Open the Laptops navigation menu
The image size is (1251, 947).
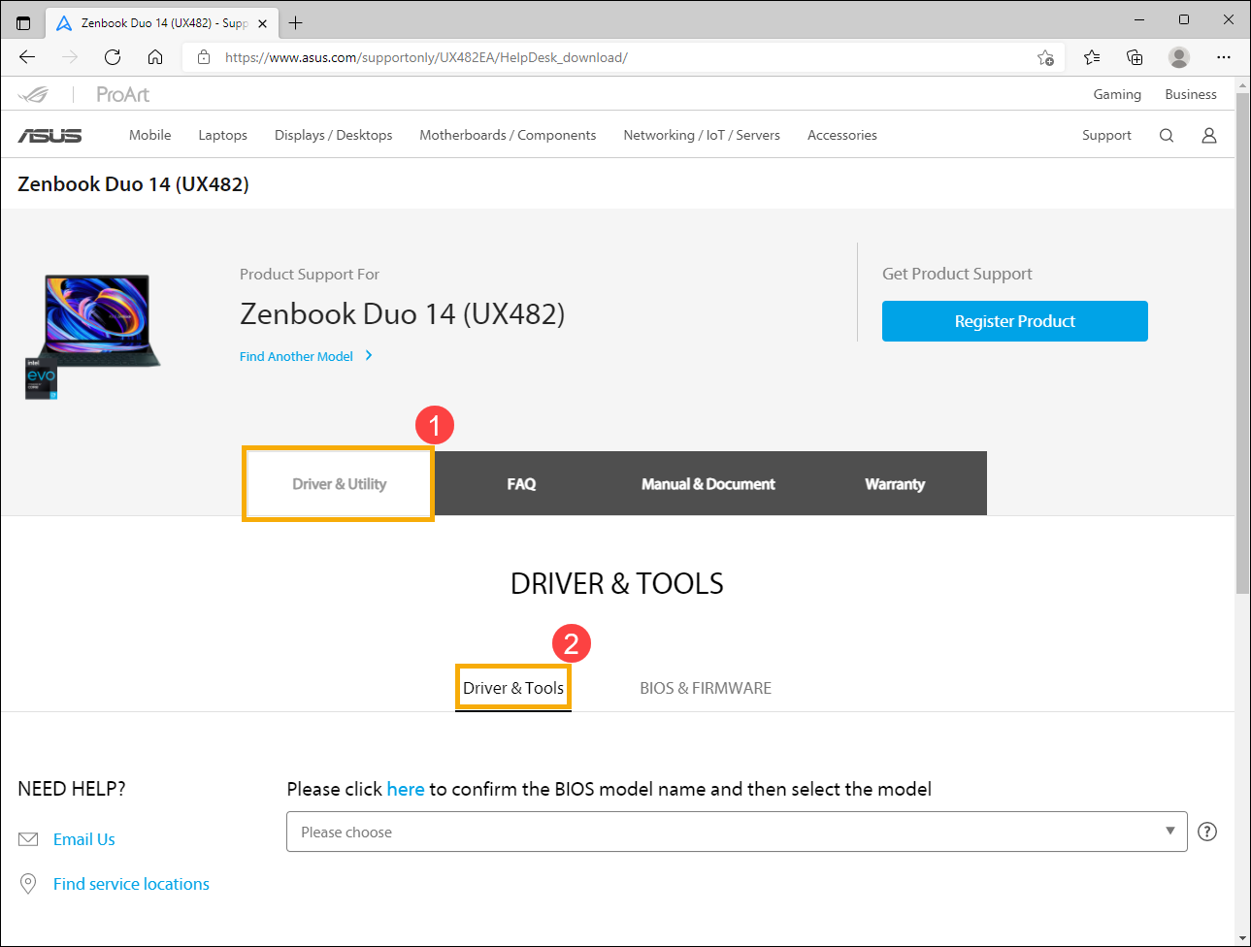[x=222, y=136]
